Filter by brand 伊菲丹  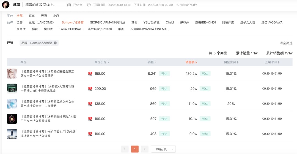(x=184, y=22)
